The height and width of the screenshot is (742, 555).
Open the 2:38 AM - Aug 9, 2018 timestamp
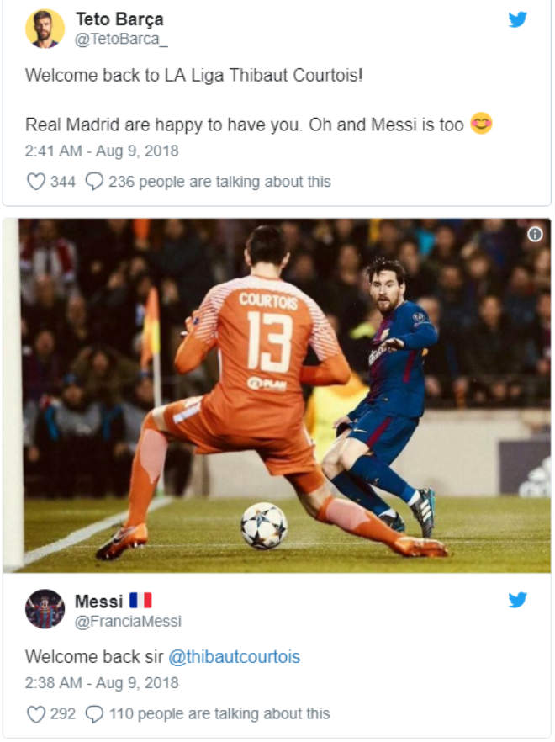pos(102,683)
